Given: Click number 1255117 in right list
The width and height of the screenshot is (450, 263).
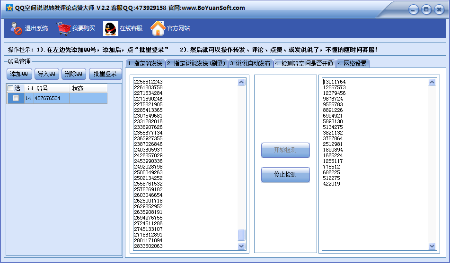Looking at the screenshot, I should click(333, 161).
